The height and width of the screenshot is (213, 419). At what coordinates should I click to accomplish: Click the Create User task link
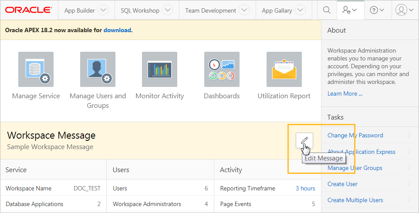(342, 184)
